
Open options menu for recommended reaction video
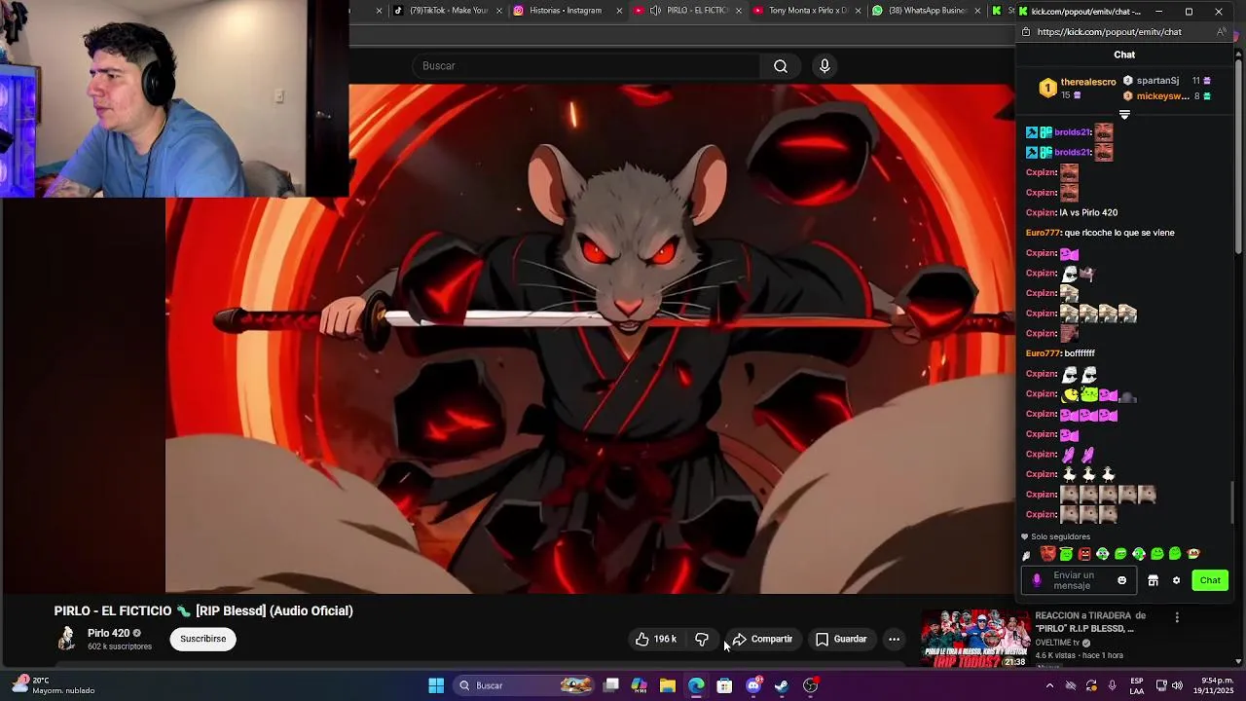[1177, 617]
